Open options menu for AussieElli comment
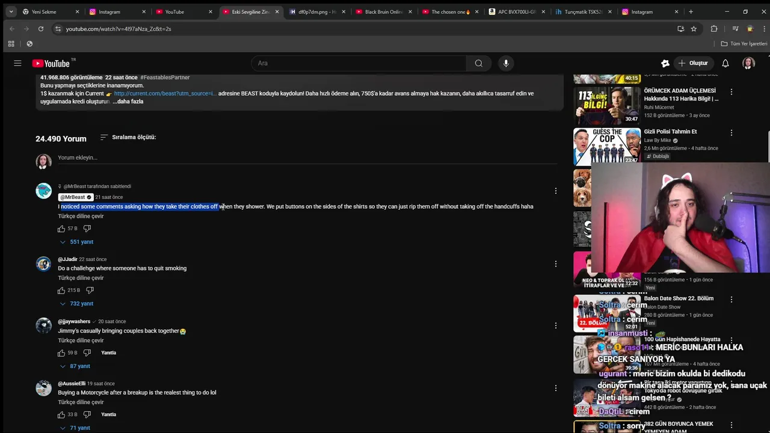The width and height of the screenshot is (770, 433). click(556, 388)
